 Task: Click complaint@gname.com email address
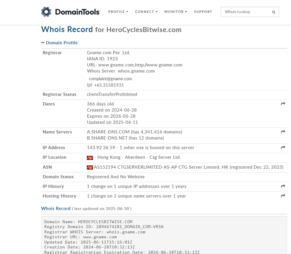[110, 79]
